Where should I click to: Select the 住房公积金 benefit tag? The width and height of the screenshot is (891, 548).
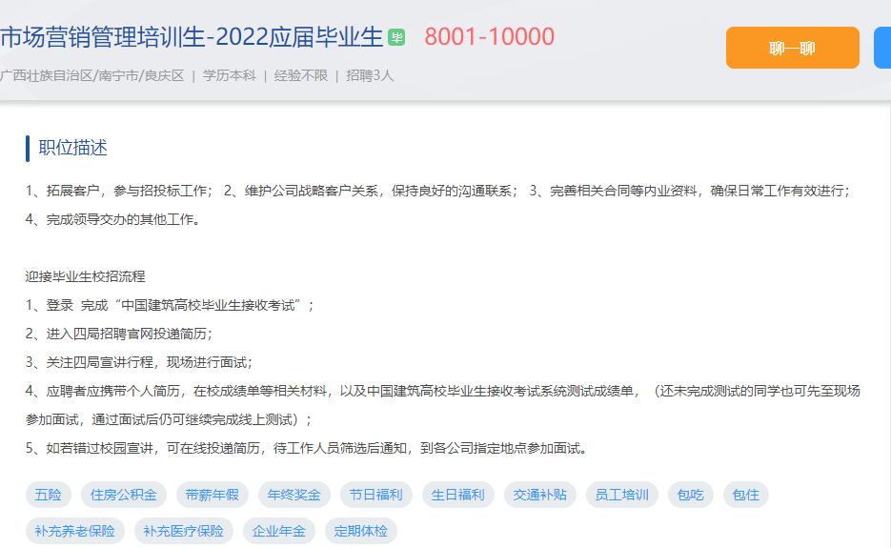pyautogui.click(x=123, y=496)
